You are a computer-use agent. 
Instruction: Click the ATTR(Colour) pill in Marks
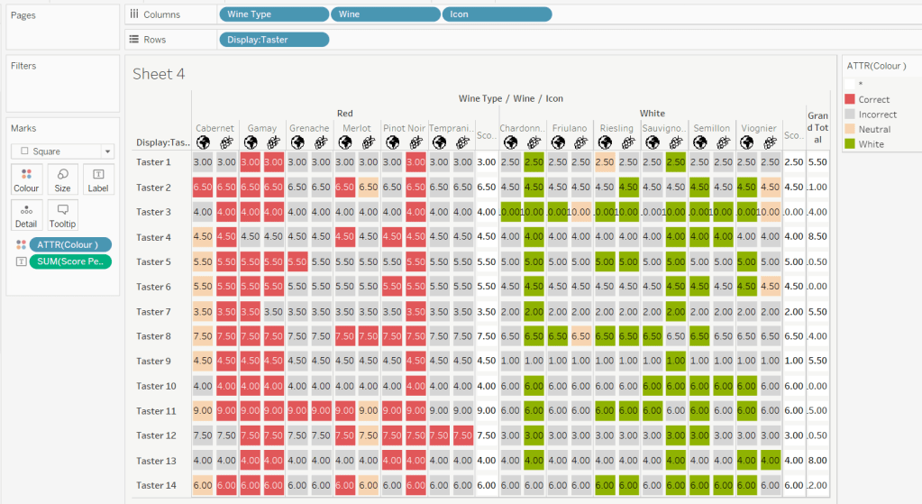point(69,244)
